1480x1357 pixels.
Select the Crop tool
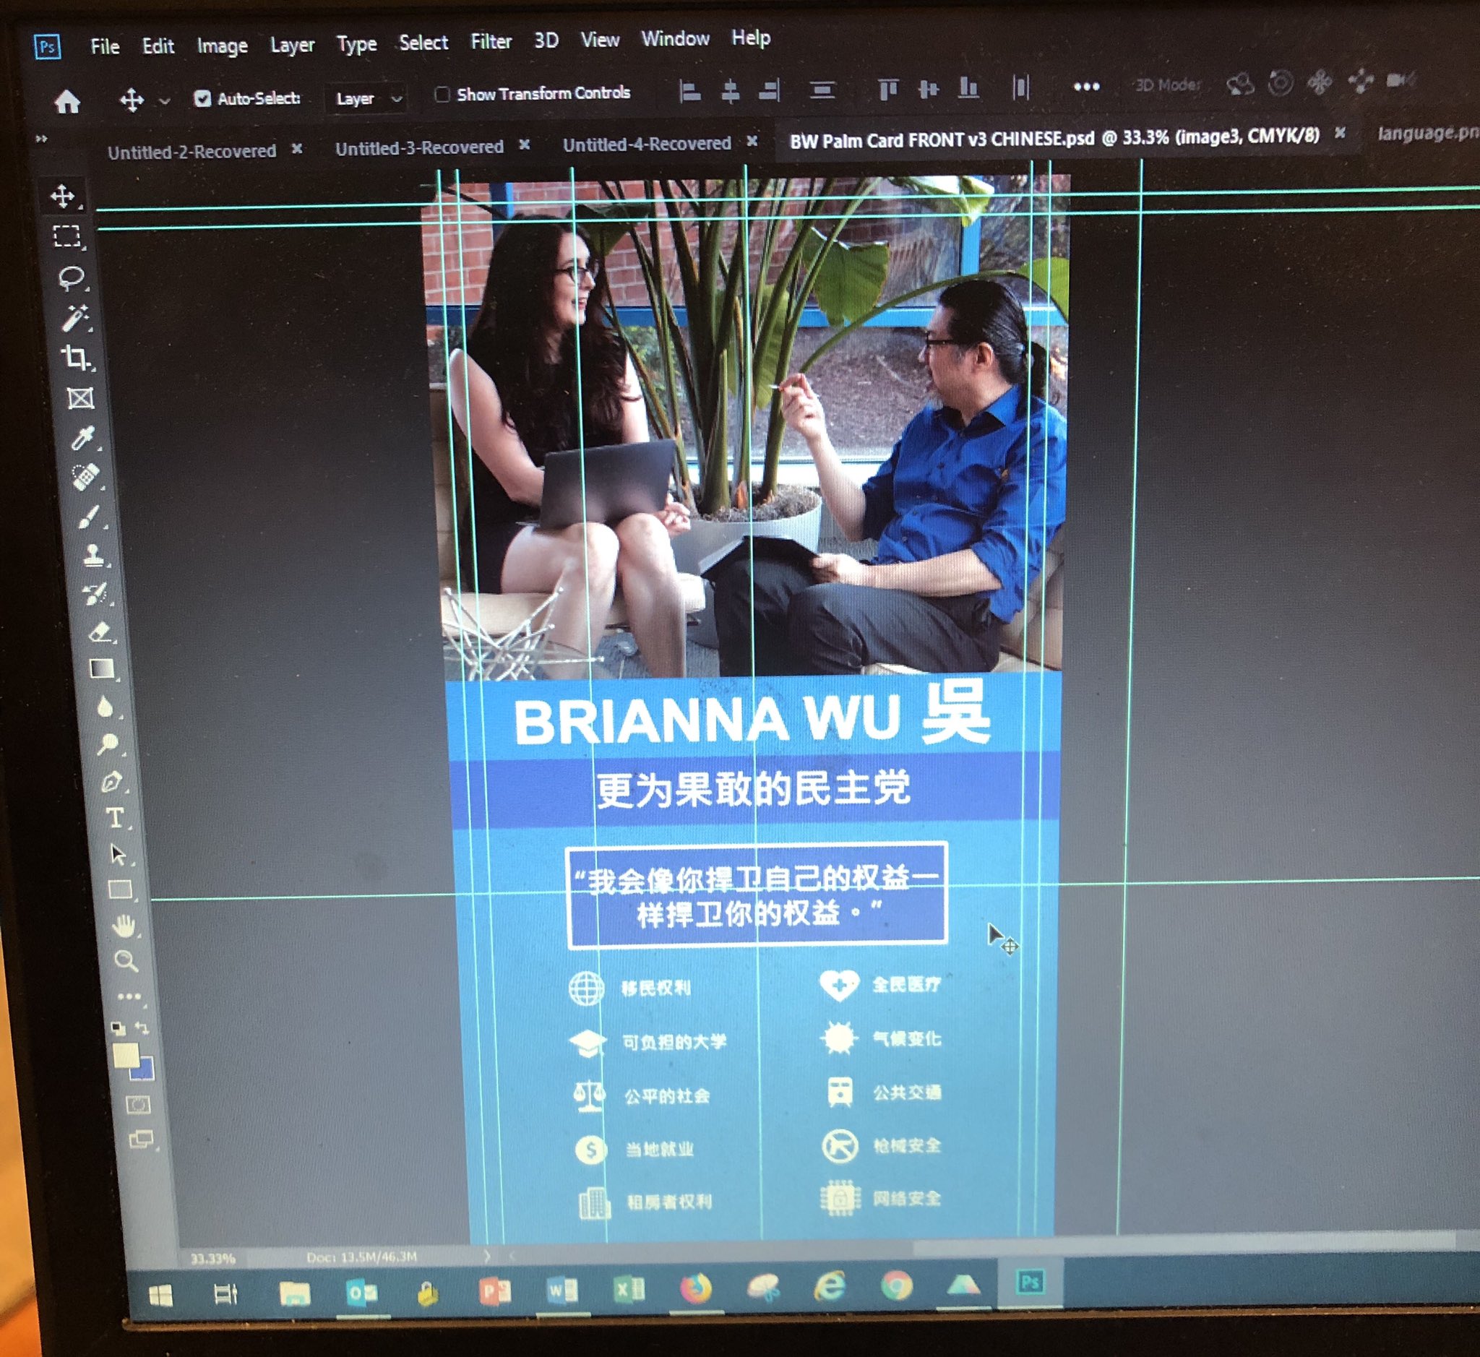(x=77, y=358)
